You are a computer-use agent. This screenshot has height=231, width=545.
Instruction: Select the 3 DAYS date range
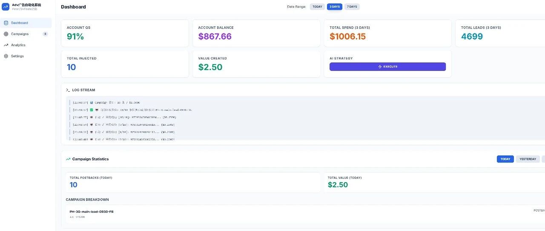point(335,7)
